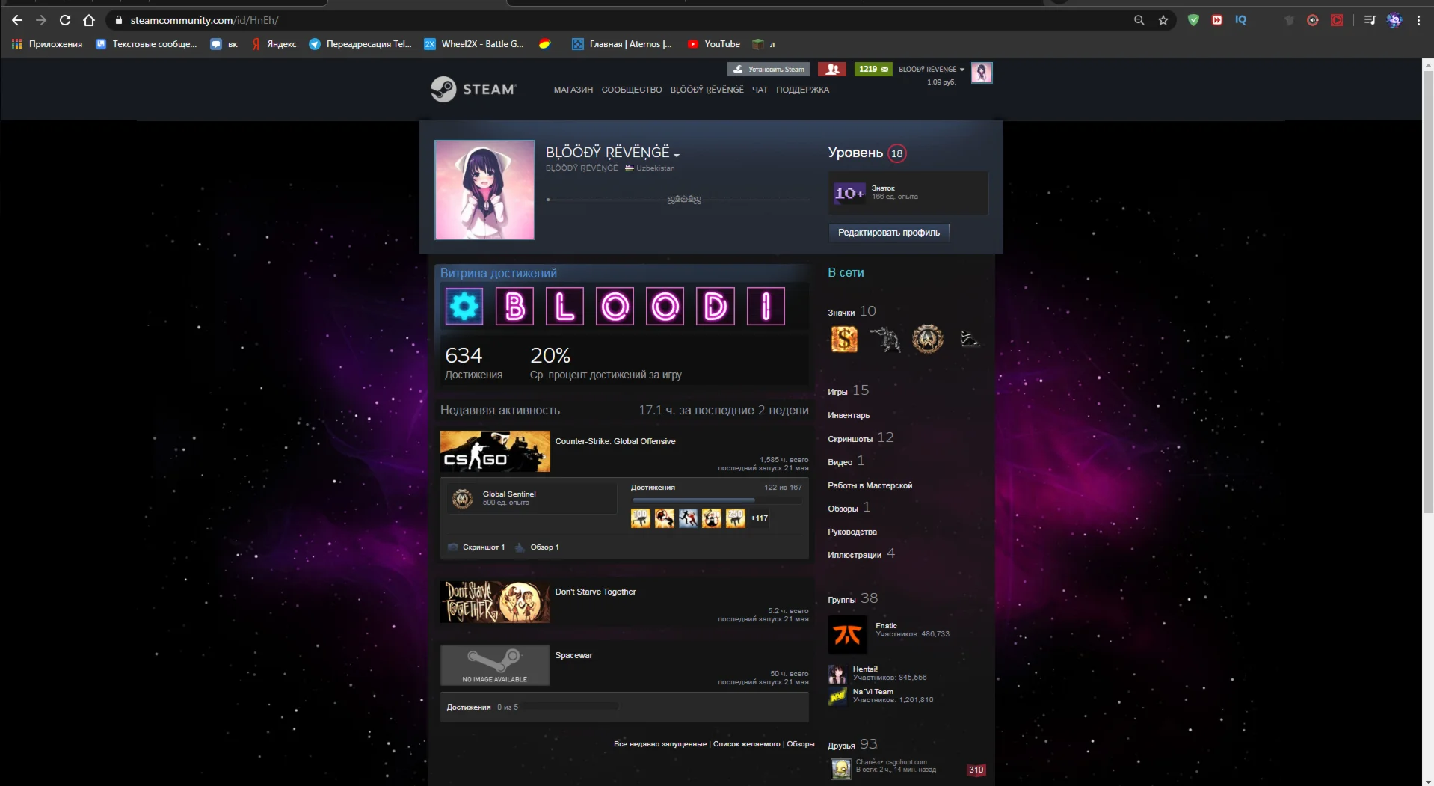Open the Группы groups heading
Viewport: 1434px width, 786px height.
pyautogui.click(x=842, y=600)
